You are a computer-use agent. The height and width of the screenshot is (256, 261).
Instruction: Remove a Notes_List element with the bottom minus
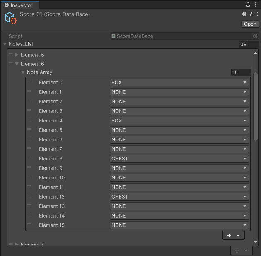(246, 251)
